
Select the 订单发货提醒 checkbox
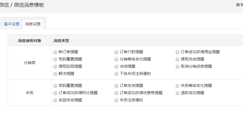[116, 85]
